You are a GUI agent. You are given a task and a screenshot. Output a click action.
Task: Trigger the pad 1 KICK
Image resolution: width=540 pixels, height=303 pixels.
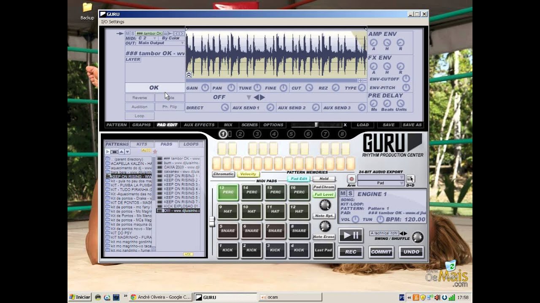coord(228,250)
